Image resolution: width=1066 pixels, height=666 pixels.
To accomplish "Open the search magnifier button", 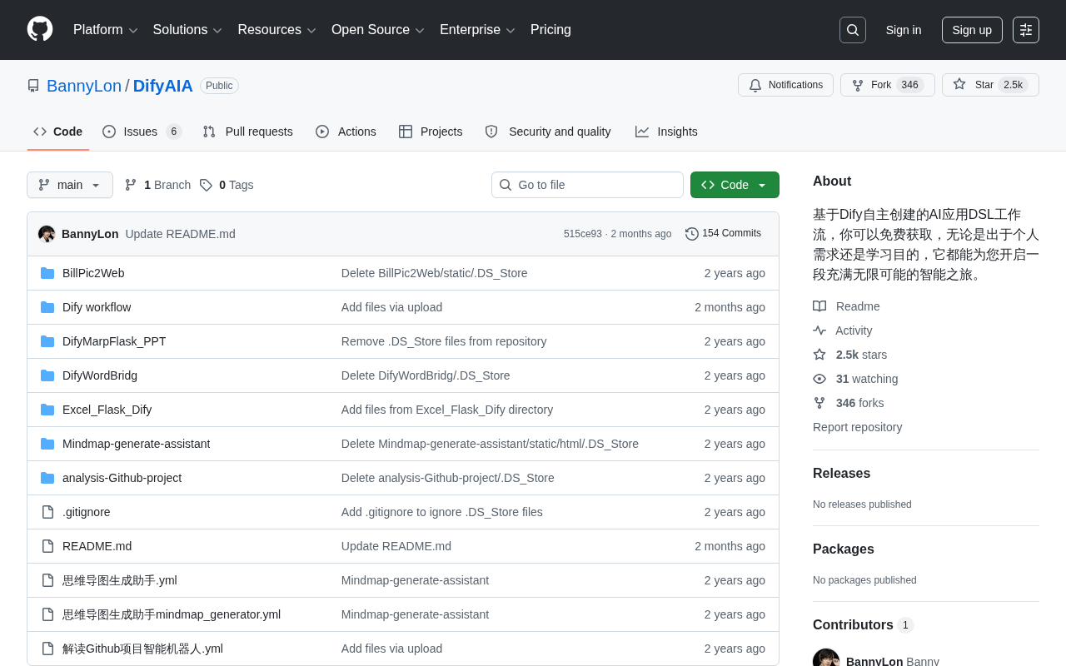I will pos(853,30).
